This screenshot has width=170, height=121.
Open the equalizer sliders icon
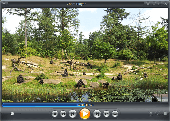coord(158,114)
